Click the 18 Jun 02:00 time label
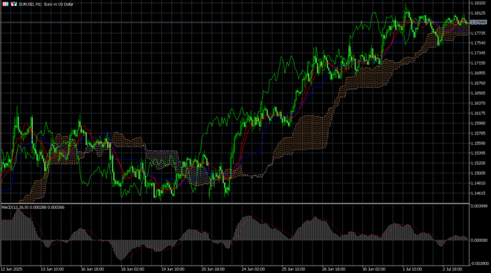Viewport: 491px width, 273px height. click(x=132, y=269)
